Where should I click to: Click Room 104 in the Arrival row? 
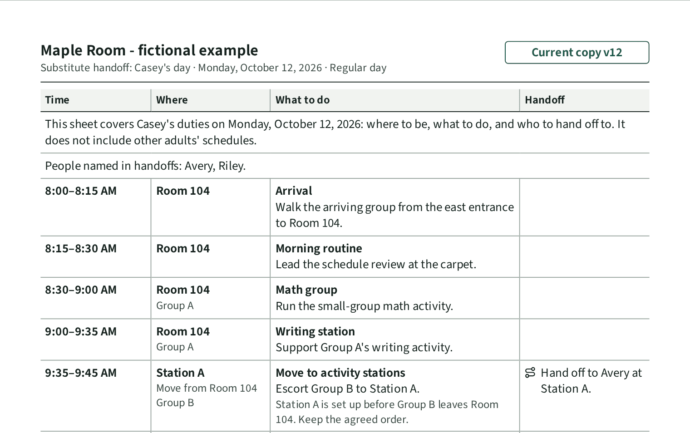click(183, 191)
